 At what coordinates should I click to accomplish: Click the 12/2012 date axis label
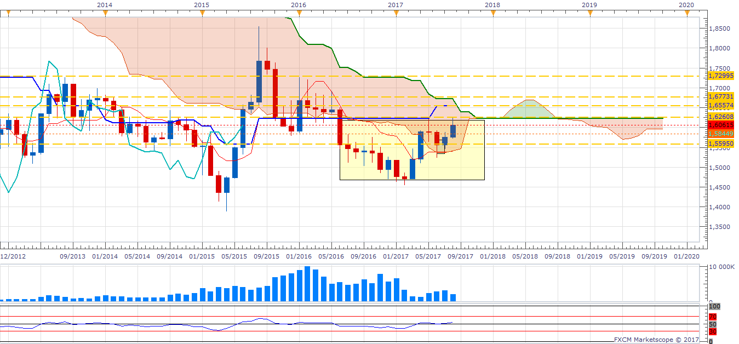pyautogui.click(x=13, y=256)
